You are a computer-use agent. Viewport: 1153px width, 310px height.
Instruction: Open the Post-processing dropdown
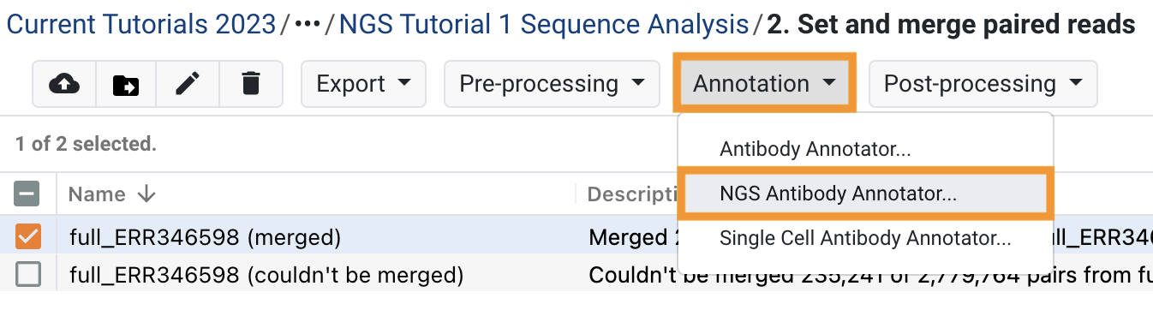tap(983, 83)
